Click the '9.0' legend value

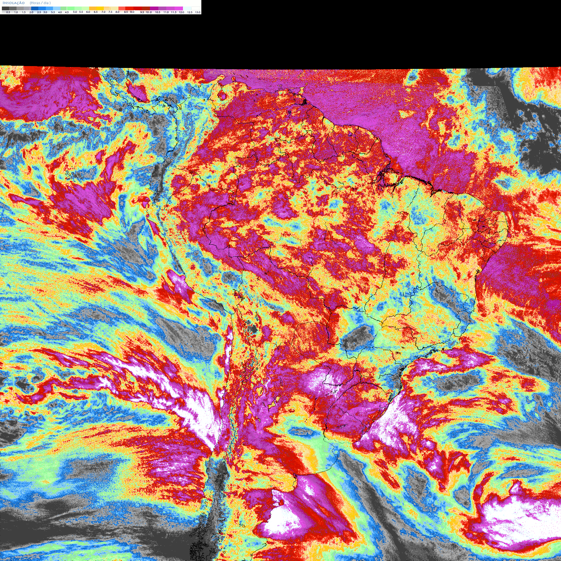pos(132,12)
